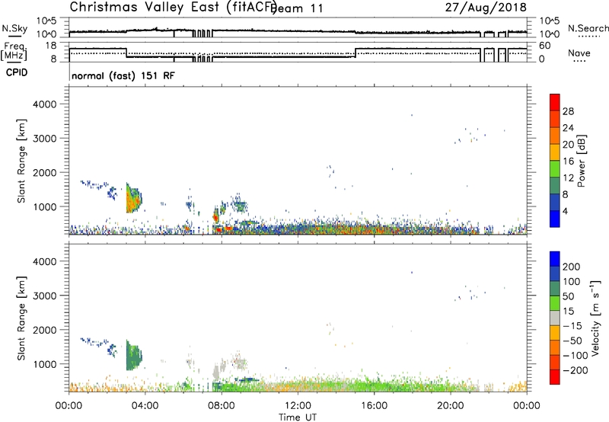Click the '16' value on Power colorbar
This screenshot has width=609, height=422.
click(568, 161)
